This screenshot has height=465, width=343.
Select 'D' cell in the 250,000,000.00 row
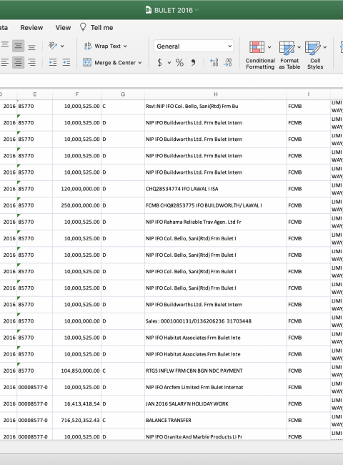(123, 205)
